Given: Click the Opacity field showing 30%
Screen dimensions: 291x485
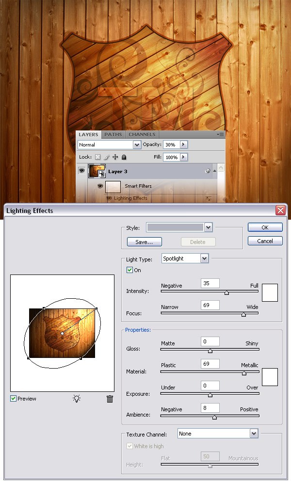Looking at the screenshot, I should tap(172, 145).
